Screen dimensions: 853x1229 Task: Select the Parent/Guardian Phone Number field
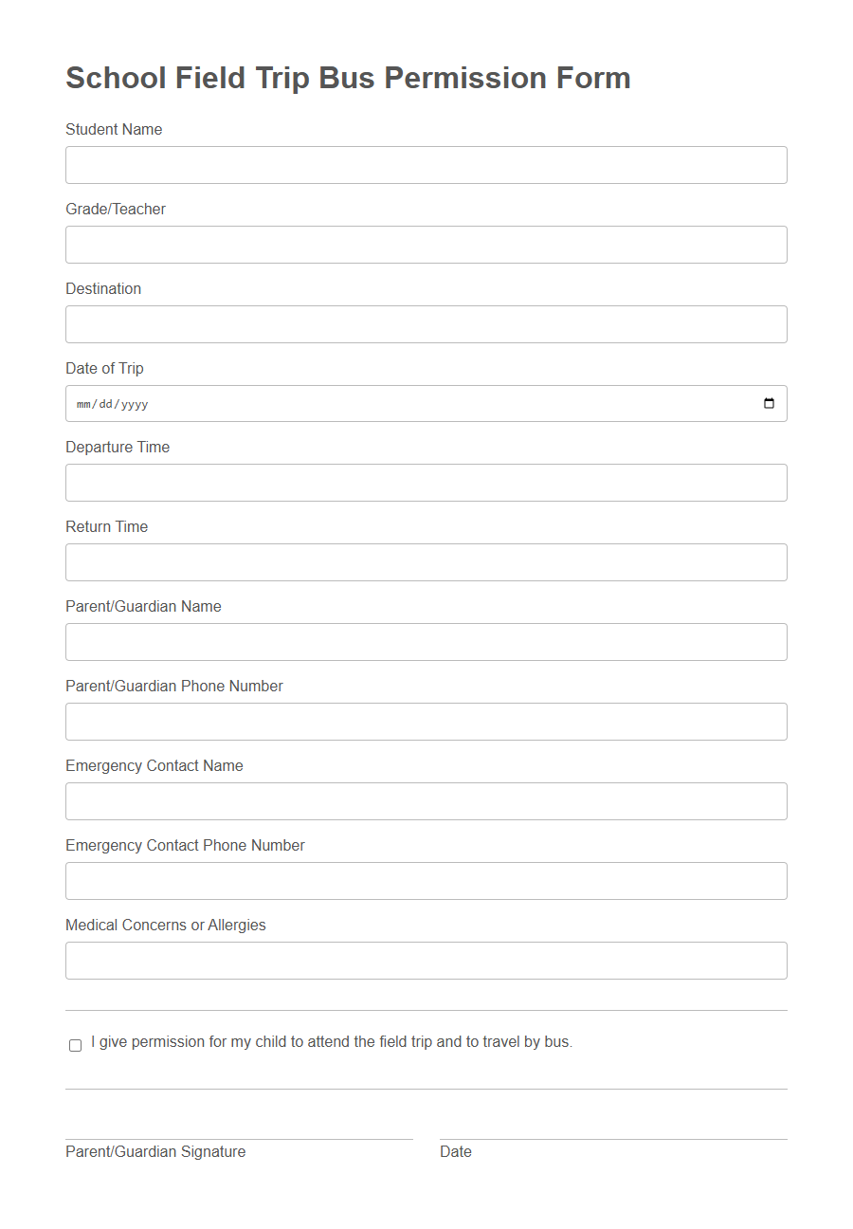tap(426, 722)
